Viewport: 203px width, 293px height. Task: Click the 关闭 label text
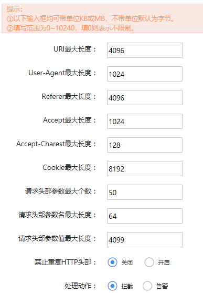(x=127, y=262)
